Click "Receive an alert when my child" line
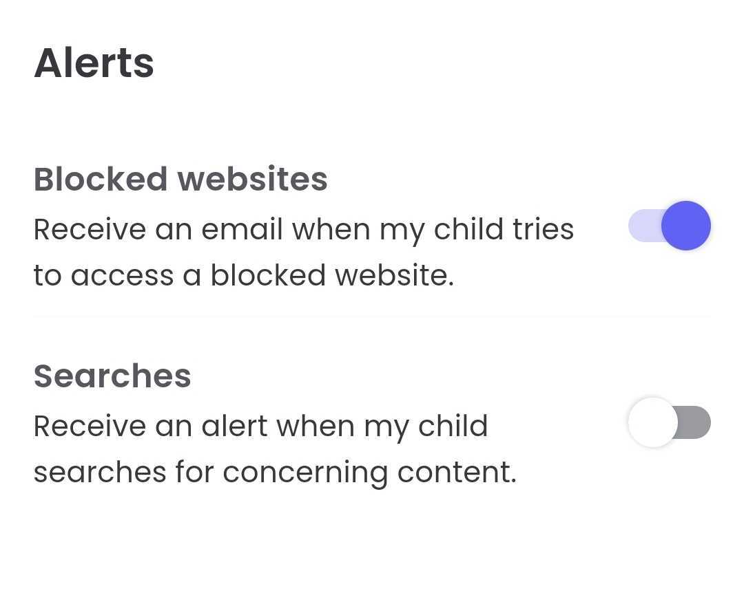This screenshot has height=593, width=744. [x=260, y=426]
